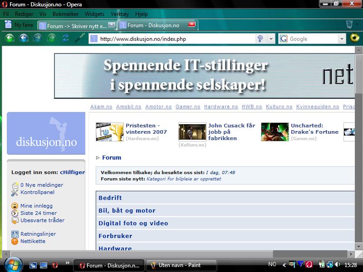The height and width of the screenshot is (272, 363).
Task: Click the page icon in the address field
Action: click(93, 39)
